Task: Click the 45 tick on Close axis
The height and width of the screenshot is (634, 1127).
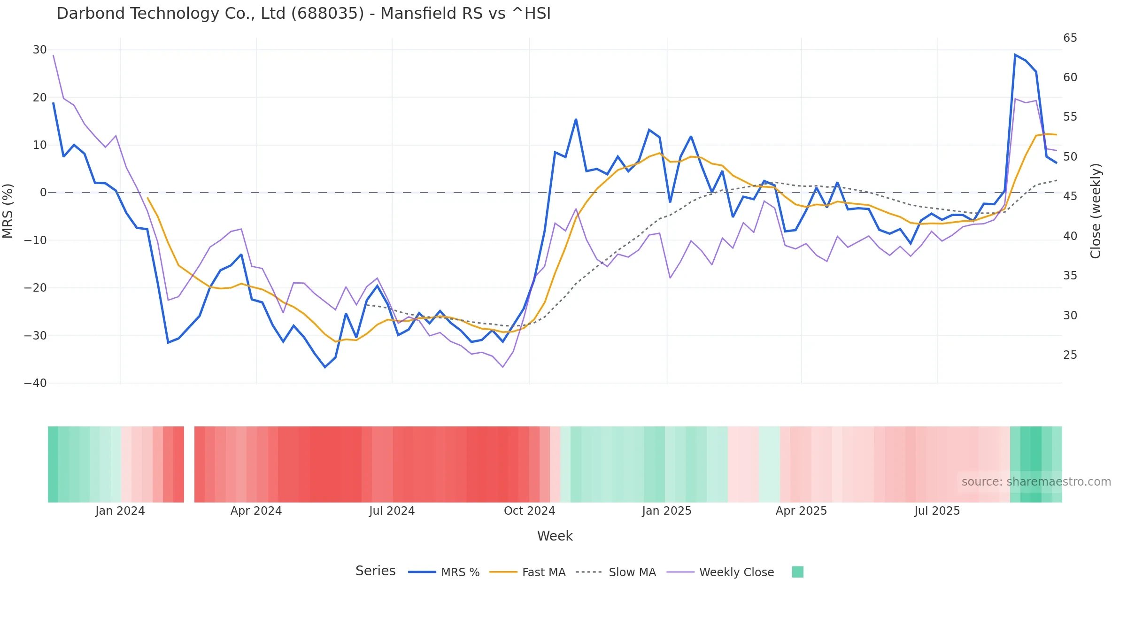Action: [x=1070, y=196]
